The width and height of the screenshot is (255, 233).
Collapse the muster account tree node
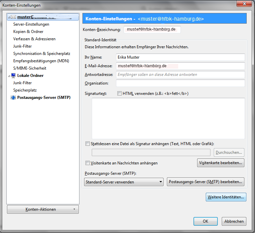9,17
